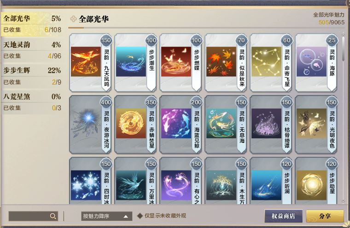Open the 海蓝见鲸 whale effect icon
Viewport: 350px width, 228px height.
tap(176, 123)
